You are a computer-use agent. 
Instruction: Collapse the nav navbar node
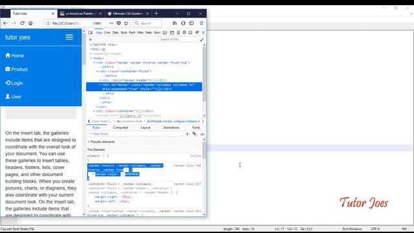tap(94, 63)
